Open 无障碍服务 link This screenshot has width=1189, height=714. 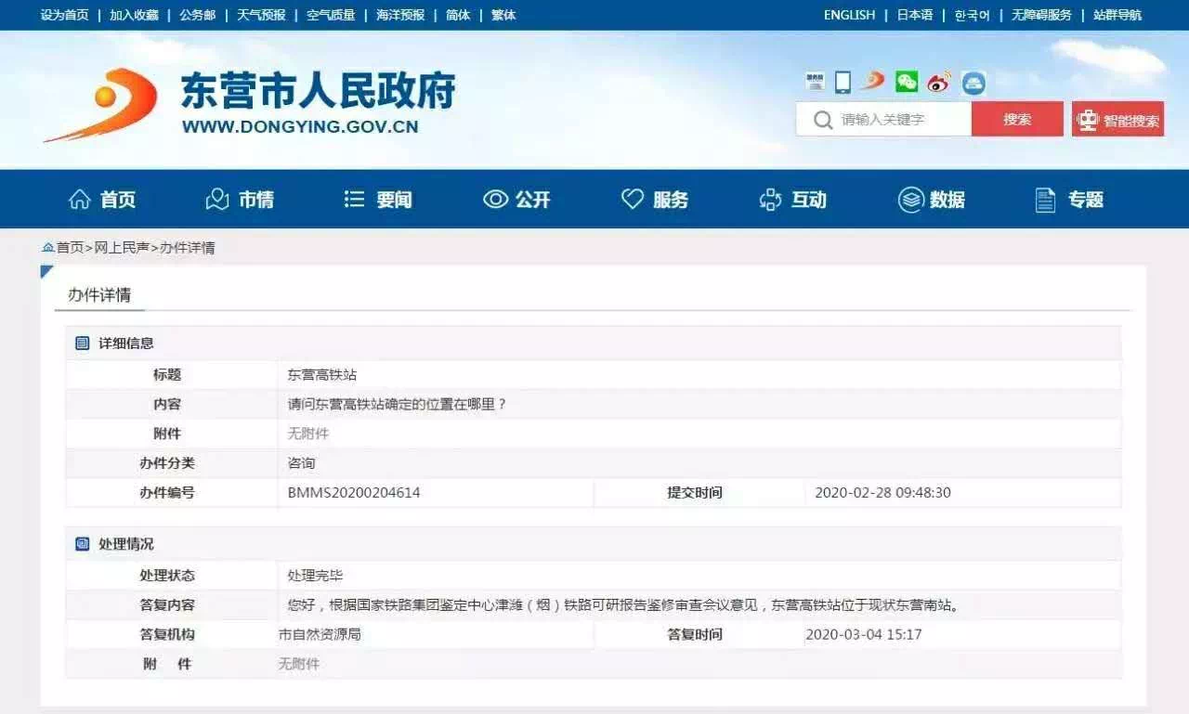point(1041,15)
